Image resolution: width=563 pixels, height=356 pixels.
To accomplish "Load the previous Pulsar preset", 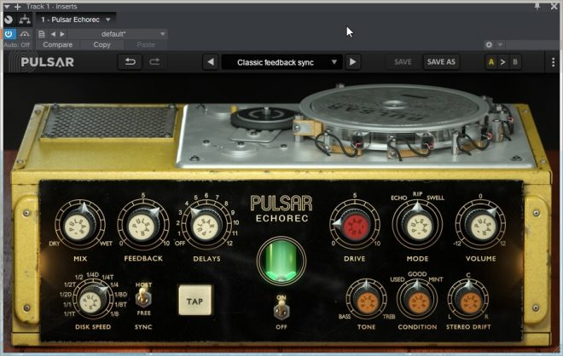I will [211, 62].
